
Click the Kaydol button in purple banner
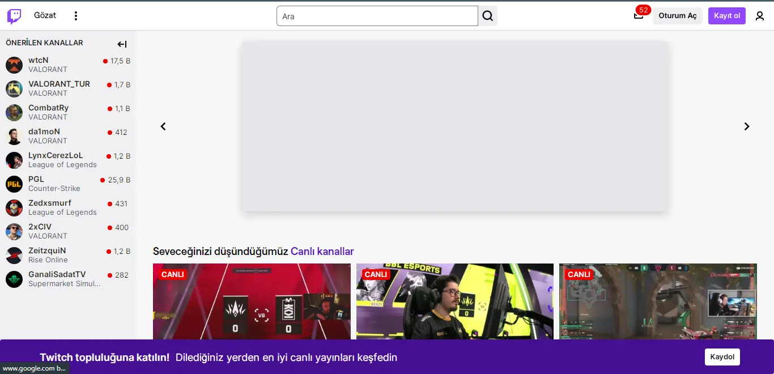click(722, 357)
